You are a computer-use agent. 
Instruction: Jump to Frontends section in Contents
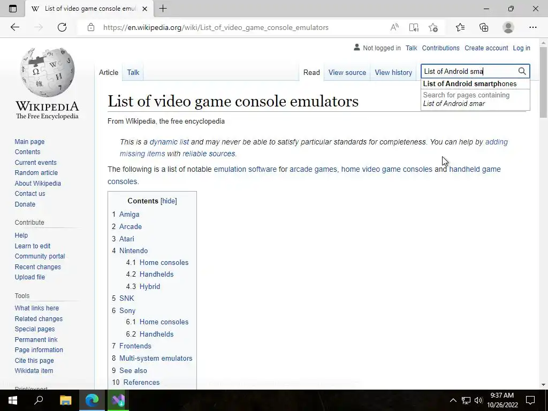(135, 346)
